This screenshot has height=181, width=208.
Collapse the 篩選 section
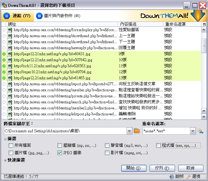5,139
